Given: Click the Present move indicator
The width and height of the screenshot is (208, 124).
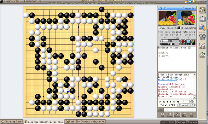Looking at the screenshot, I should click(187, 105).
